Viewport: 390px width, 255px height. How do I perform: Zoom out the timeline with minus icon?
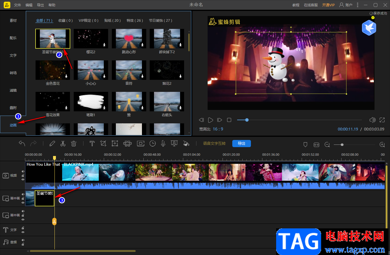tap(327, 145)
